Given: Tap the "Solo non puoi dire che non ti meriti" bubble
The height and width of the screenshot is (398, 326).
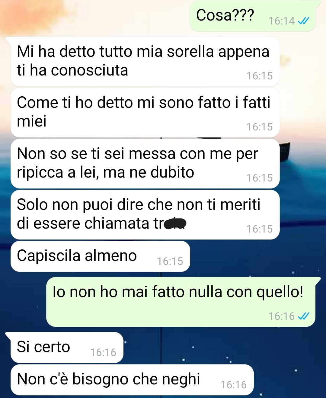Looking at the screenshot, I should [145, 215].
